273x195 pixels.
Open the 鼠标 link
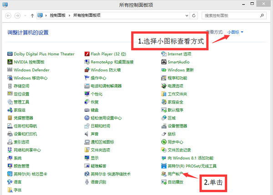[x=172, y=134]
